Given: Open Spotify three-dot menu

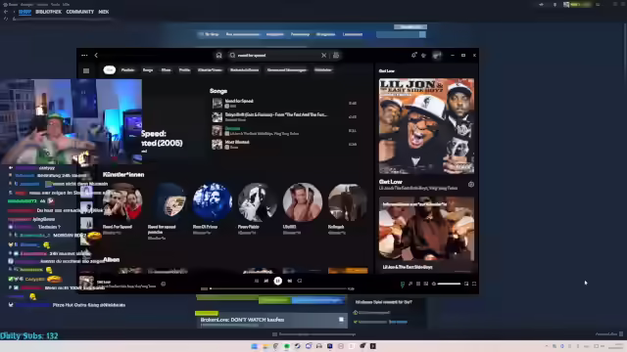Looking at the screenshot, I should pyautogui.click(x=84, y=56).
